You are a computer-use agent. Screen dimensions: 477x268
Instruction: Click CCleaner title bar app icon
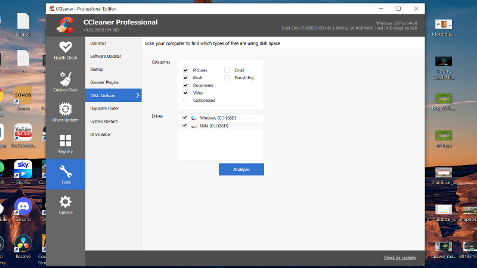coord(52,9)
